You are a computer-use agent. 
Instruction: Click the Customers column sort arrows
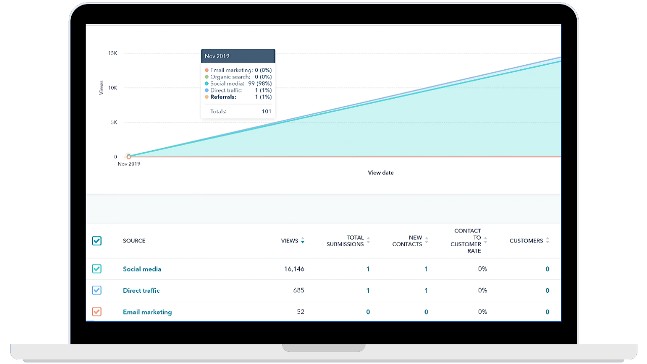pos(547,241)
